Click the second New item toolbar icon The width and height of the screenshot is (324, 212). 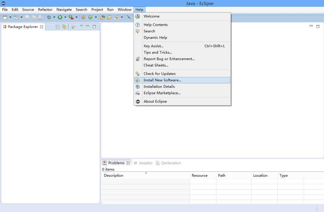click(16, 17)
